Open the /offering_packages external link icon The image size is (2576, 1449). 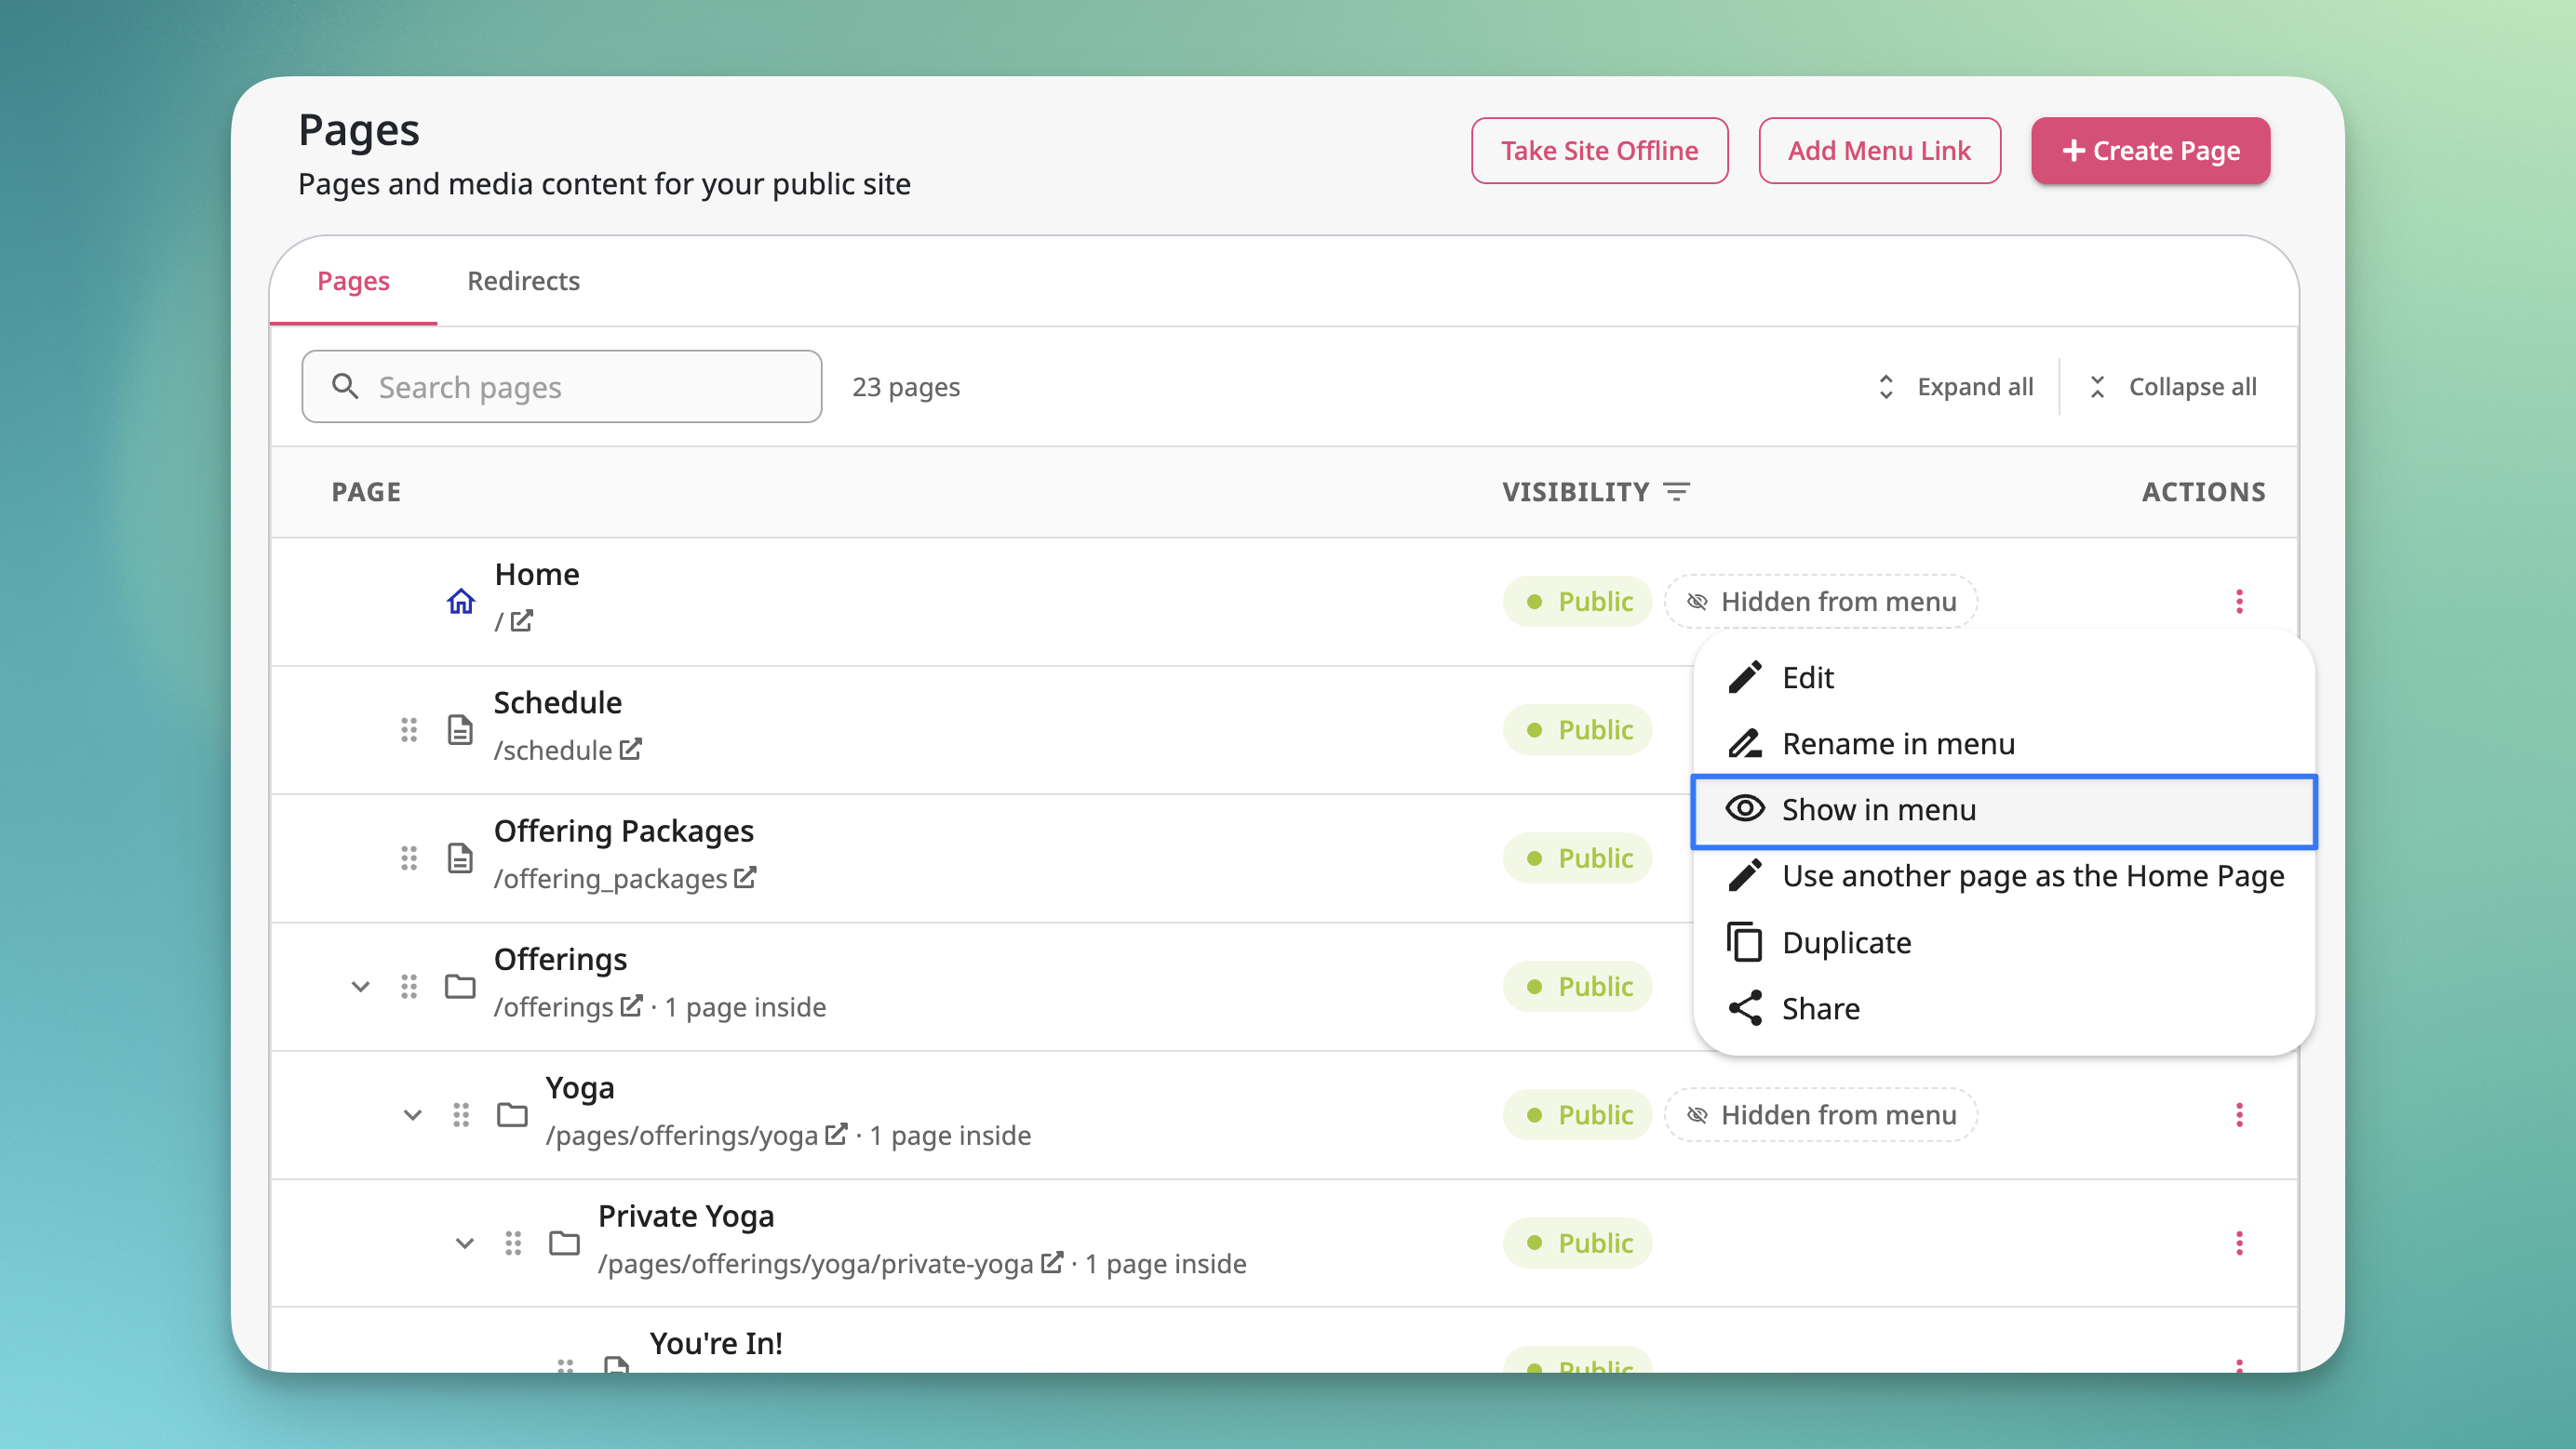[745, 877]
